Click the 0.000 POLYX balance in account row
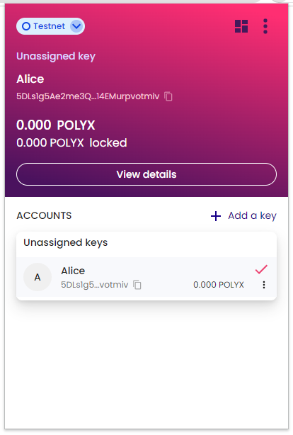The image size is (293, 435). pyautogui.click(x=219, y=285)
